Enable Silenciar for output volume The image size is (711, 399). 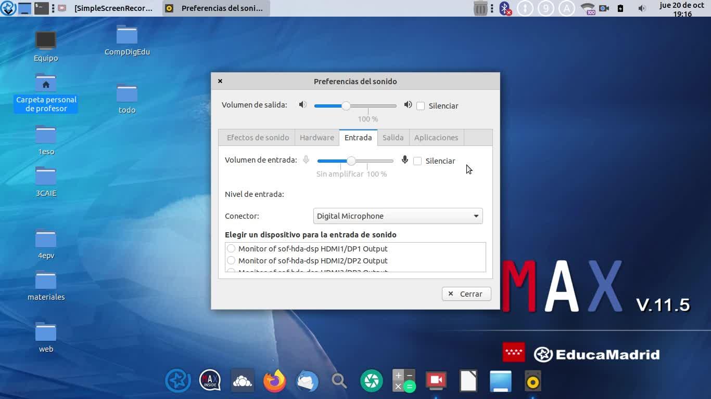[421, 106]
